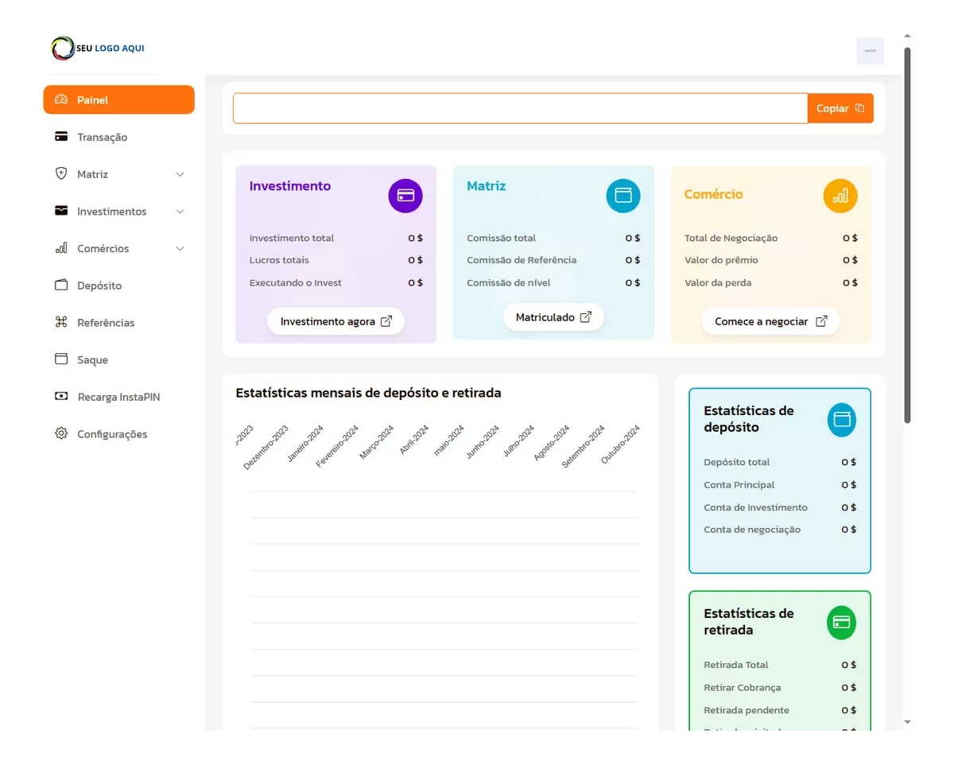This screenshot has height=765, width=954.
Task: Open the user avatar in top right
Action: click(870, 51)
